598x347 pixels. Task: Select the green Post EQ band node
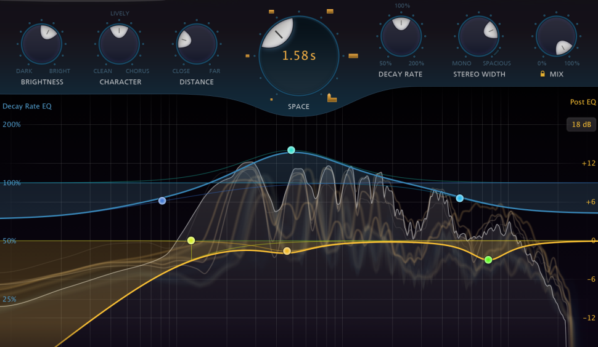(x=488, y=260)
